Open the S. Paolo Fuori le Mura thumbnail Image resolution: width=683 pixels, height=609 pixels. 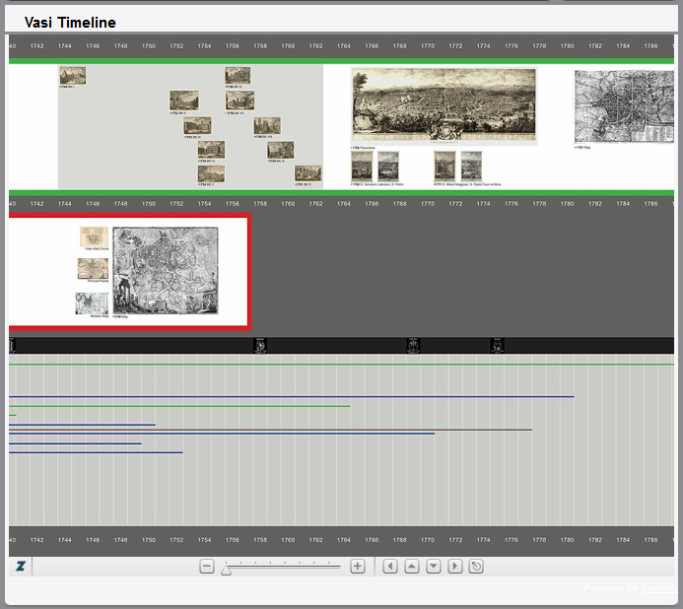click(471, 167)
